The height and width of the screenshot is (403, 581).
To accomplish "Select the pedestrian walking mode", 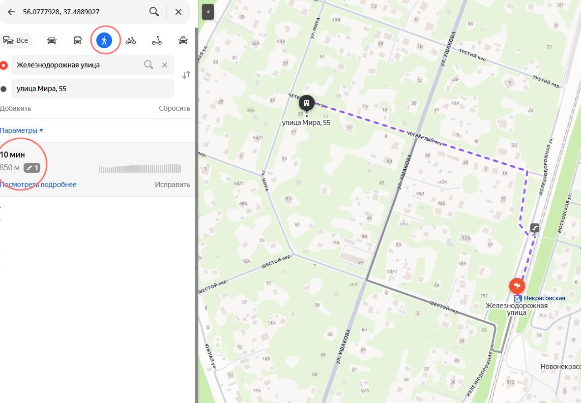I will tap(104, 40).
